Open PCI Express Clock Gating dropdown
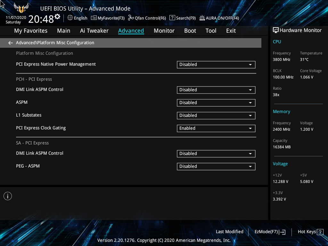The width and height of the screenshot is (328, 246). point(216,128)
